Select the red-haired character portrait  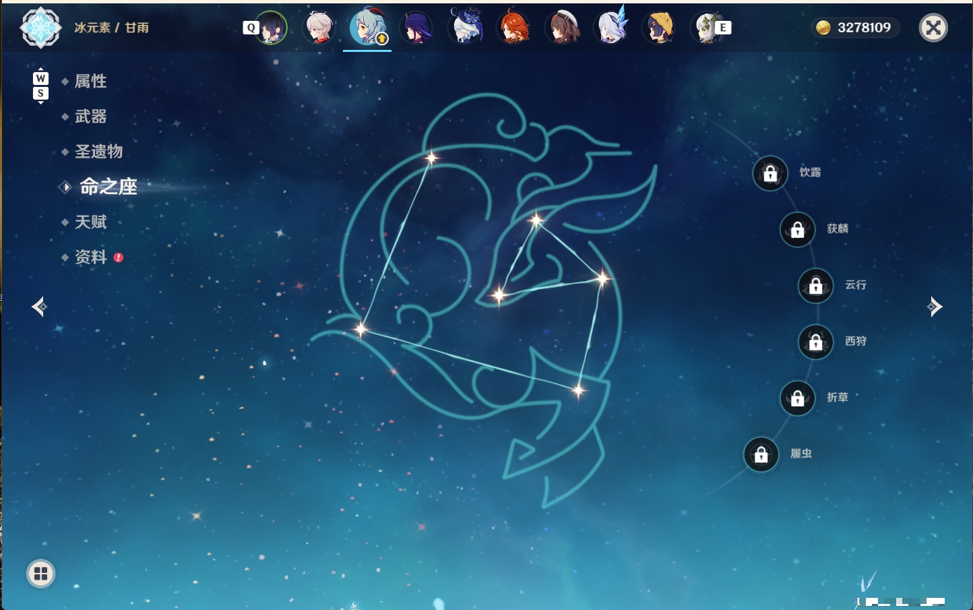[514, 28]
